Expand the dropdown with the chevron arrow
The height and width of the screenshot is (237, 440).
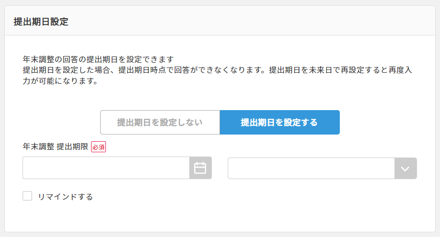[405, 168]
